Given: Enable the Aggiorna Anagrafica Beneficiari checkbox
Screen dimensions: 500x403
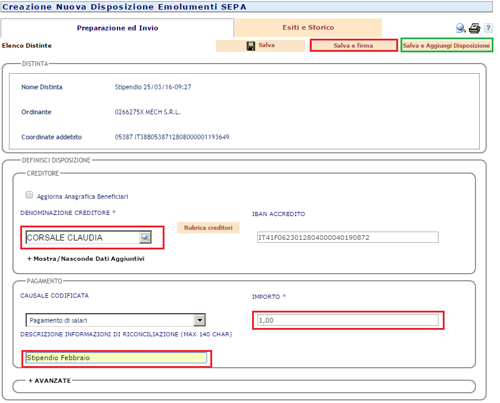Looking at the screenshot, I should point(29,195).
